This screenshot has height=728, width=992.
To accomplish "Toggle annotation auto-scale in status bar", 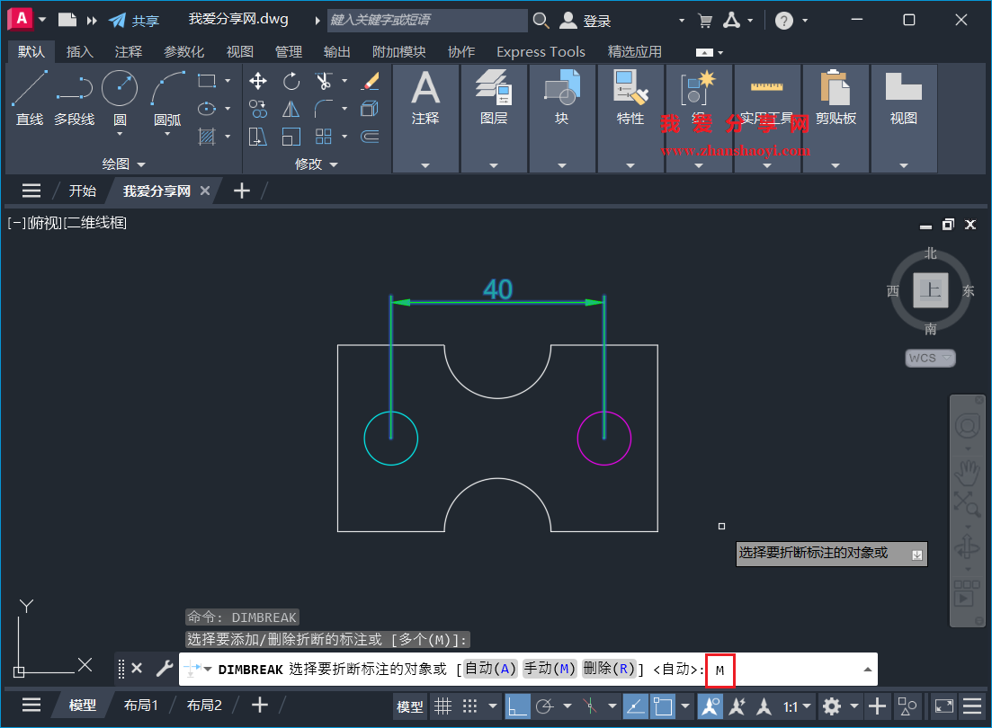I will (x=737, y=706).
